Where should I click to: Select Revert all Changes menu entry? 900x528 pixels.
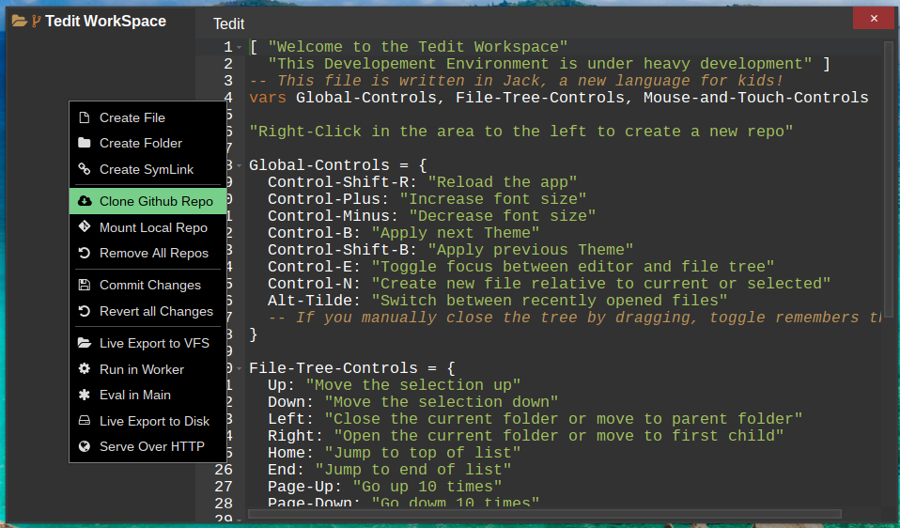click(148, 311)
